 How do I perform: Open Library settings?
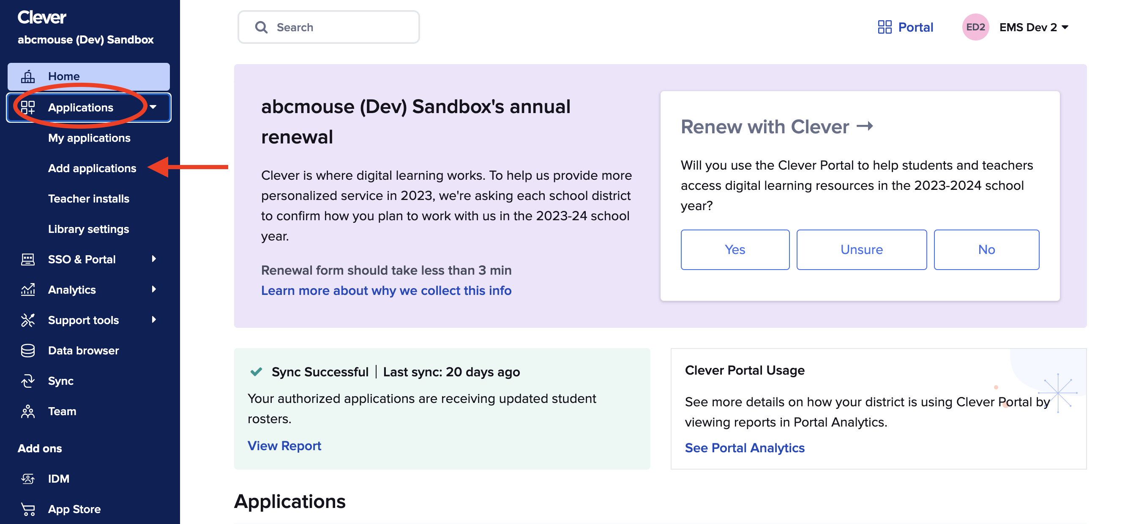(x=89, y=229)
